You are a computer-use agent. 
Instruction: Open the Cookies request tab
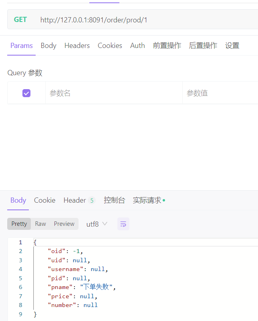click(x=110, y=46)
